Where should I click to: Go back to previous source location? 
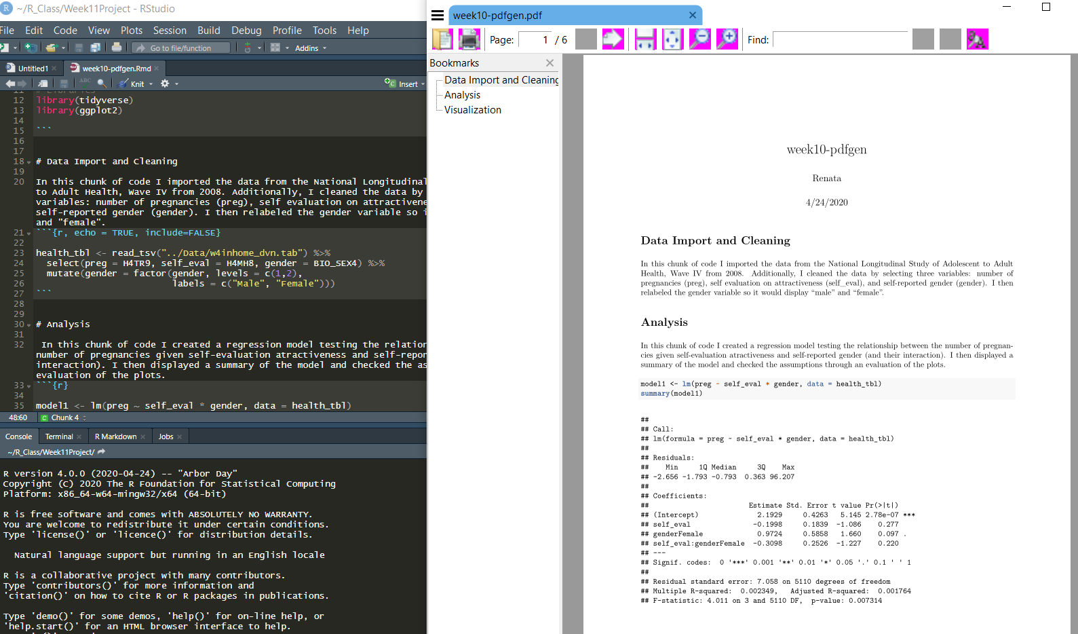click(x=9, y=83)
